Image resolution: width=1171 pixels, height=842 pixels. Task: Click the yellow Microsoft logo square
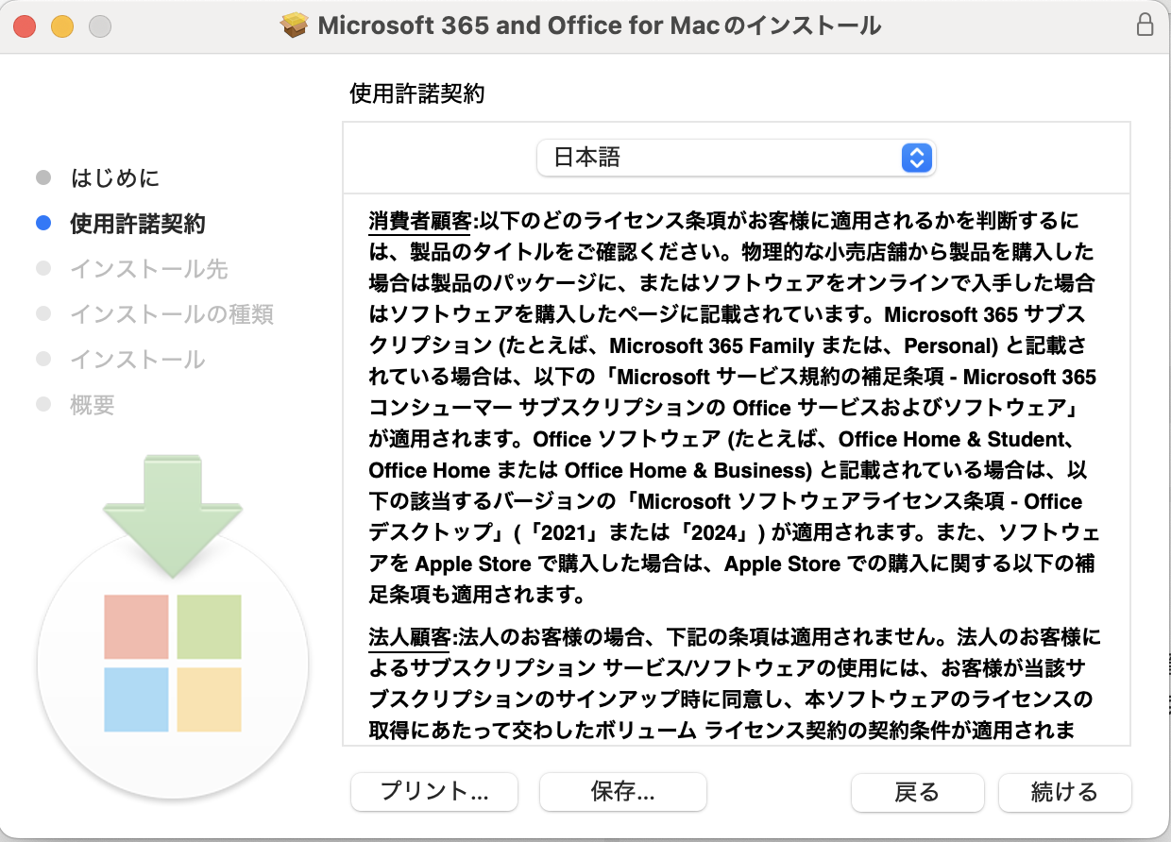point(209,699)
